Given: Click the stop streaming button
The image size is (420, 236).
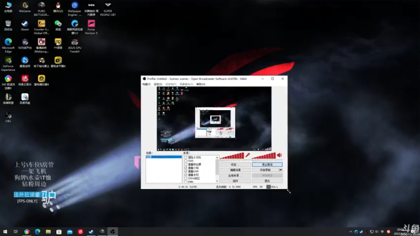Looking at the screenshot, I should [x=267, y=165].
